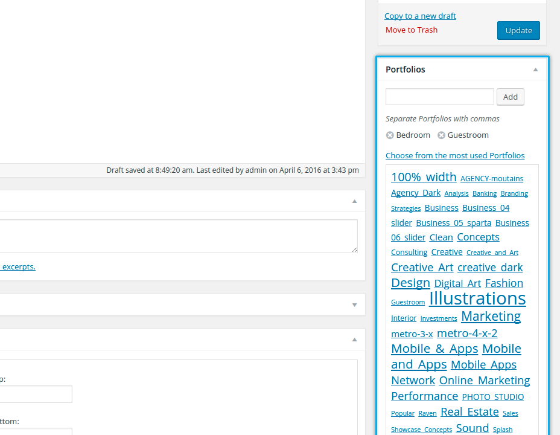Collapse the Portfolios panel
This screenshot has width=560, height=435.
[x=535, y=69]
